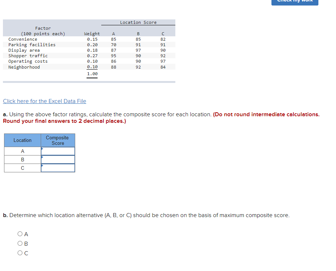Image resolution: width=336 pixels, height=271 pixels.
Task: Select radio button A
Action: 20,234
